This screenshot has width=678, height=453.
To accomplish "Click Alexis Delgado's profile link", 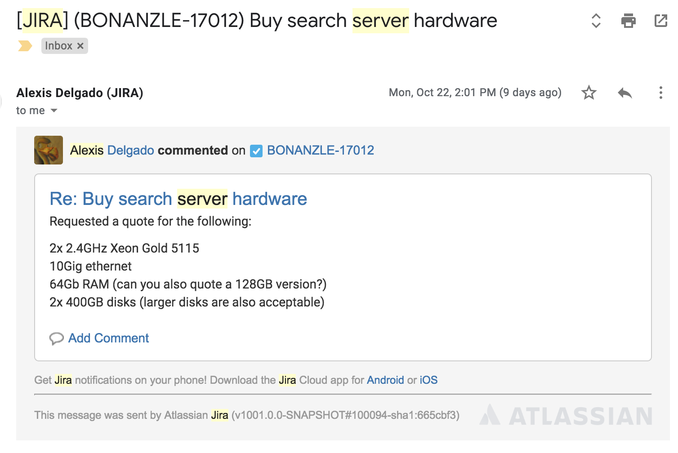I will tap(112, 151).
